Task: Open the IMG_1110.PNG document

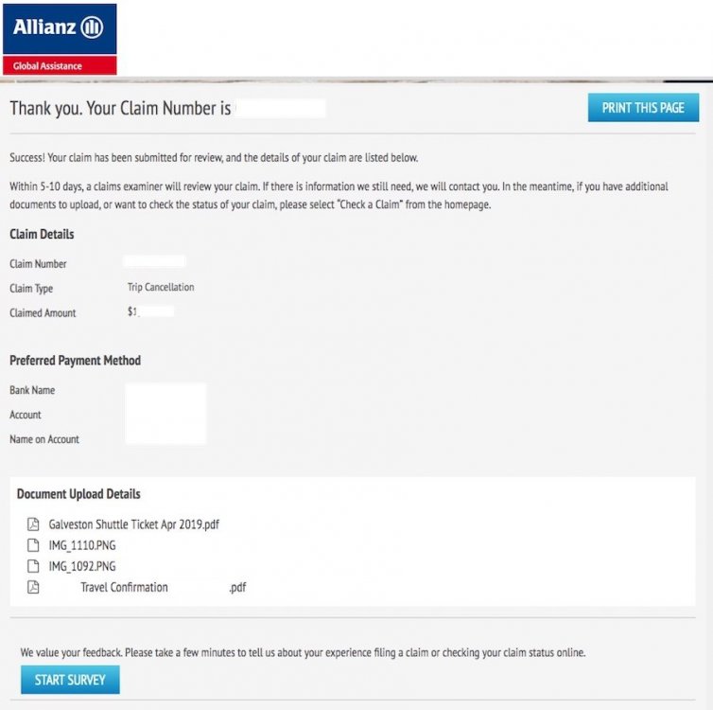Action: pos(82,545)
